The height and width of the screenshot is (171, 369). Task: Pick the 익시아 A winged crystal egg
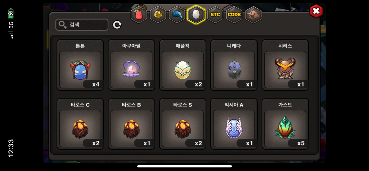[x=234, y=124]
